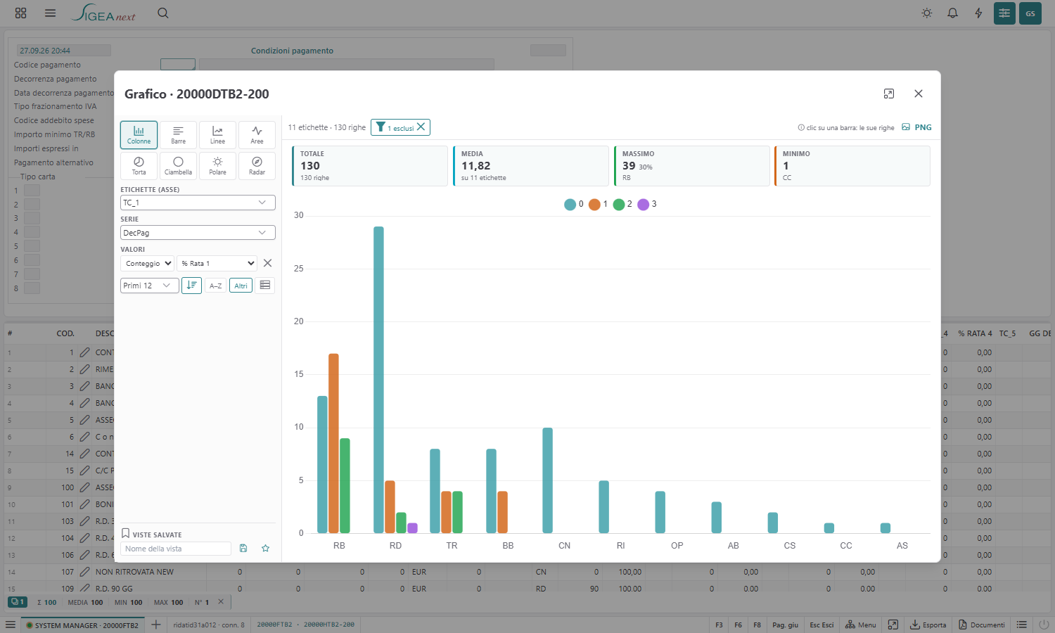
Task: Toggle series 2 green legend item
Action: coord(622,204)
